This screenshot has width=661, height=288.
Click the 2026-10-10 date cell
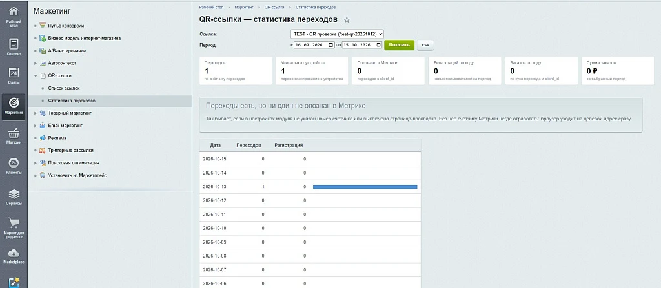[214, 228]
